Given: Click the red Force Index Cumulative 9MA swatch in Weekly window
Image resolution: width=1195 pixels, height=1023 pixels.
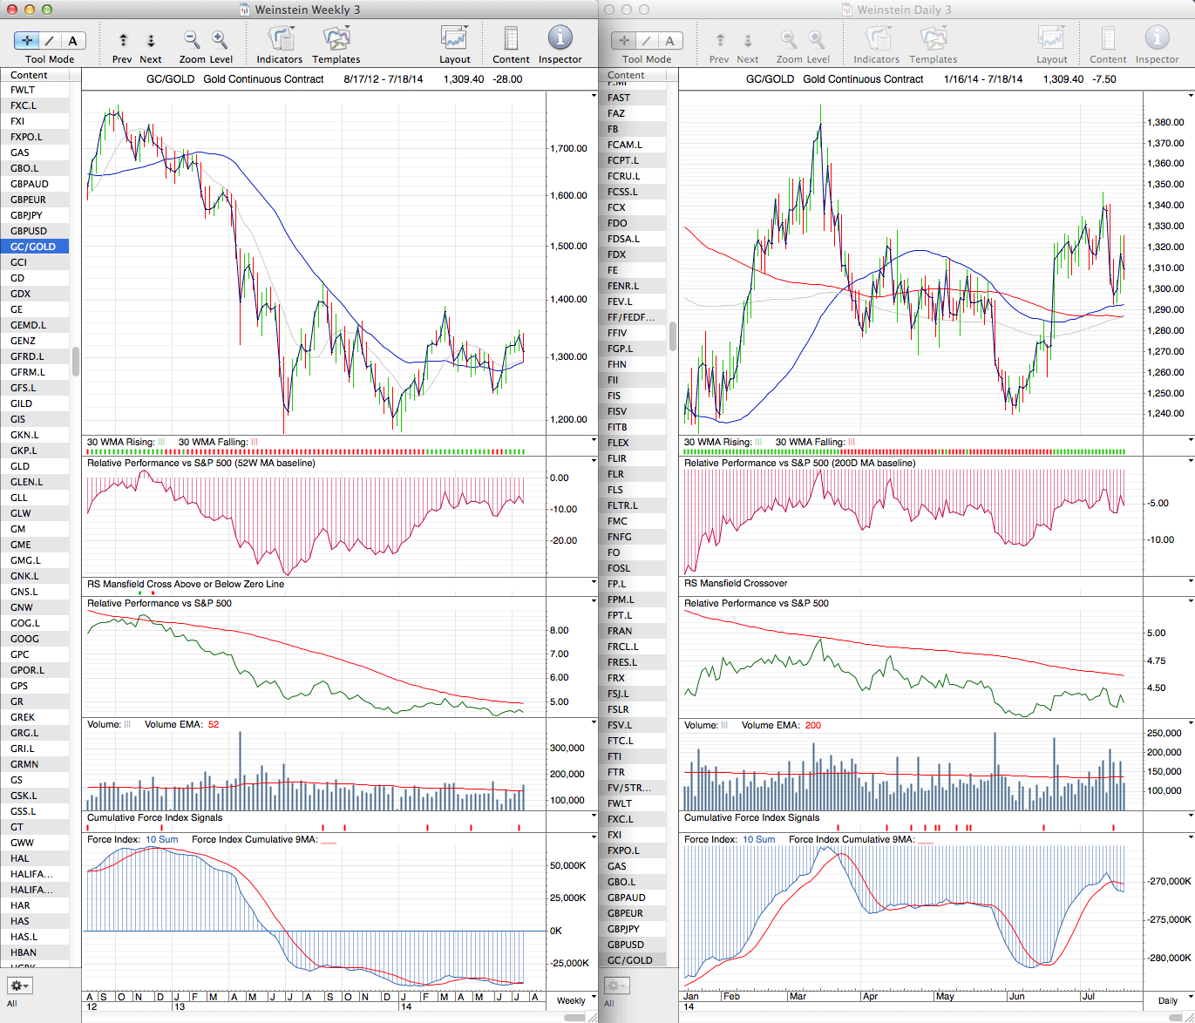Looking at the screenshot, I should click(x=329, y=842).
